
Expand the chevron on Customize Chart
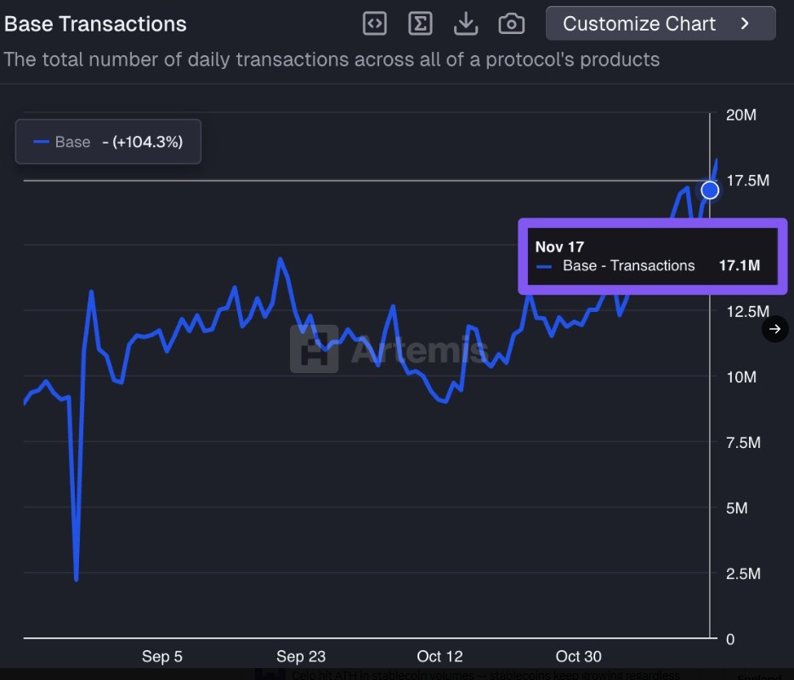tap(746, 24)
